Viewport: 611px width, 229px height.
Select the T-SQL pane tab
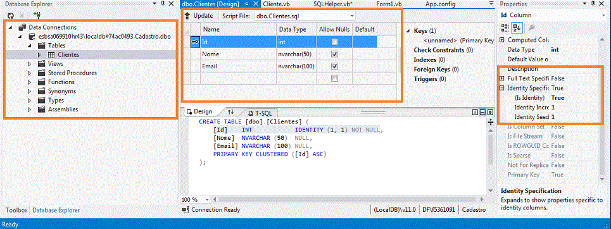pos(260,113)
